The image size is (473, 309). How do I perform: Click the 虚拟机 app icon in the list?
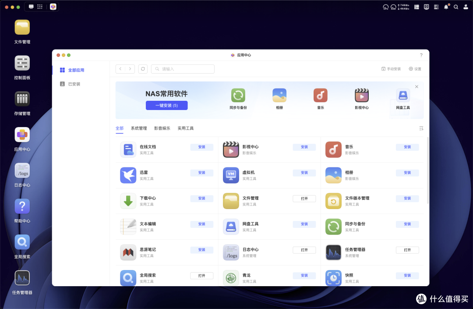tap(231, 175)
